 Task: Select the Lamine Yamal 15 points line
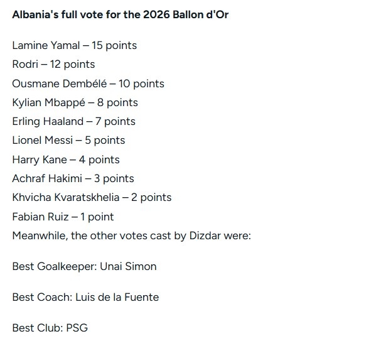point(74,46)
